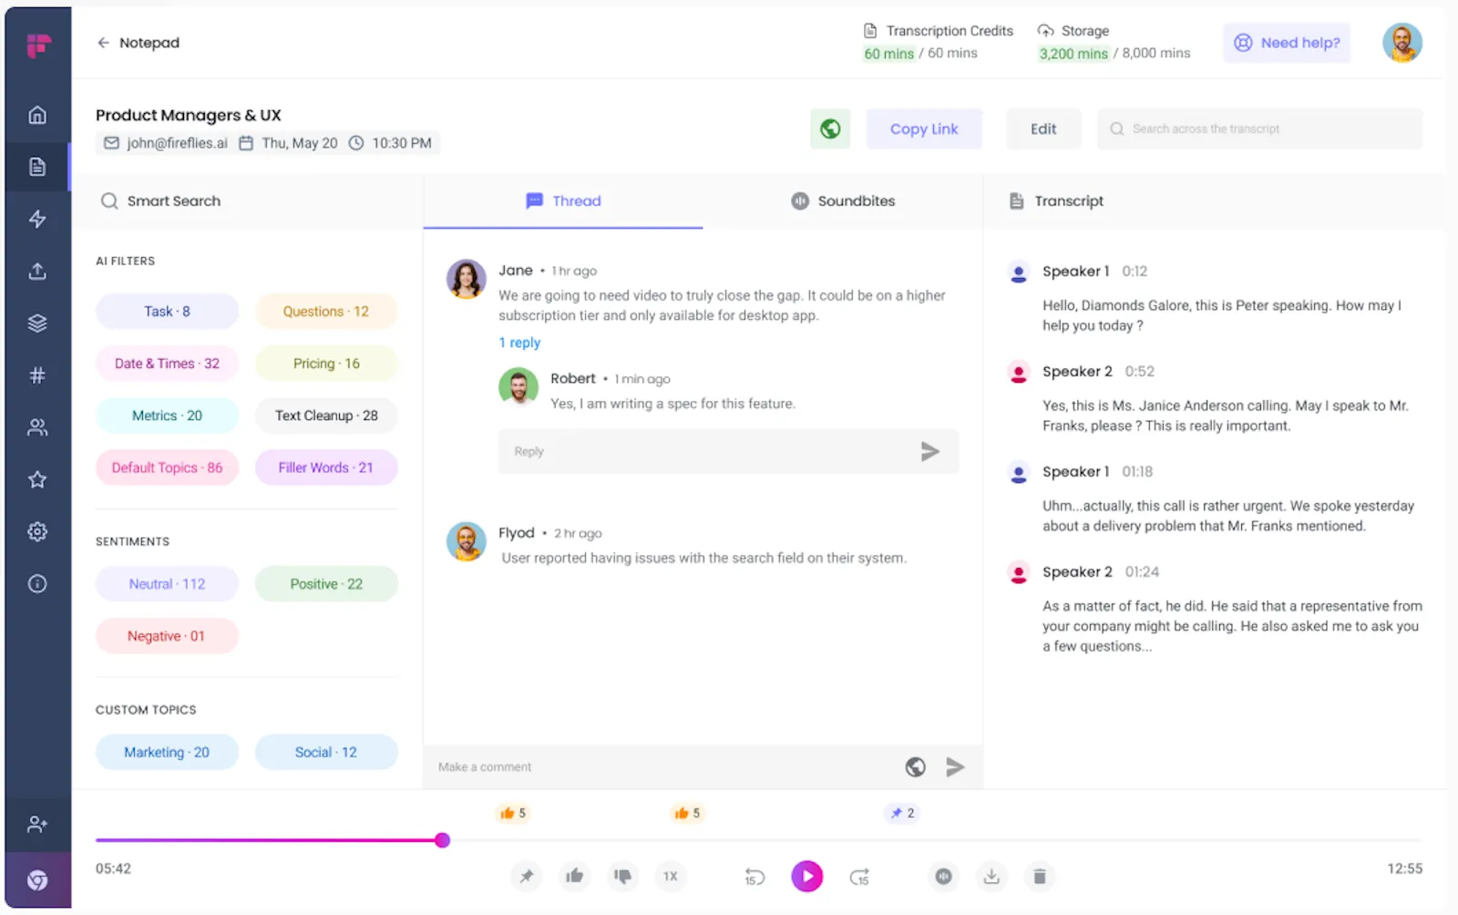Toggle the Metrics 20 filter
Screen dimensions: 1458x915
tap(167, 416)
